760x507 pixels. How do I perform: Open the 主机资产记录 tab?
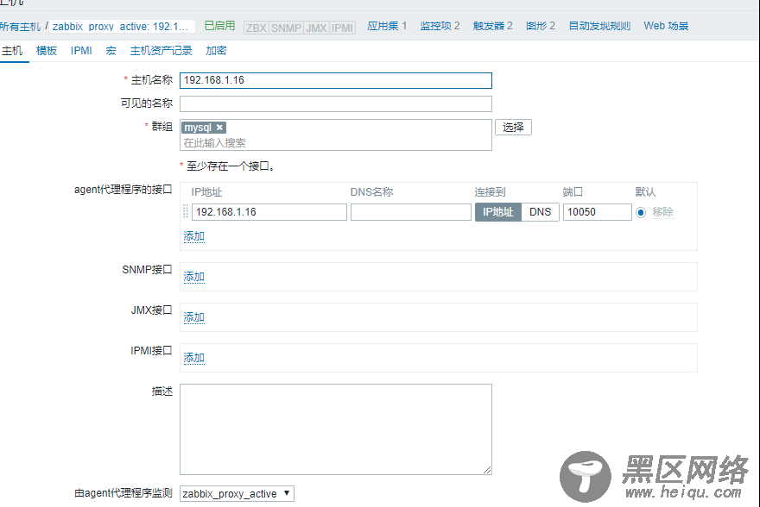pos(161,51)
